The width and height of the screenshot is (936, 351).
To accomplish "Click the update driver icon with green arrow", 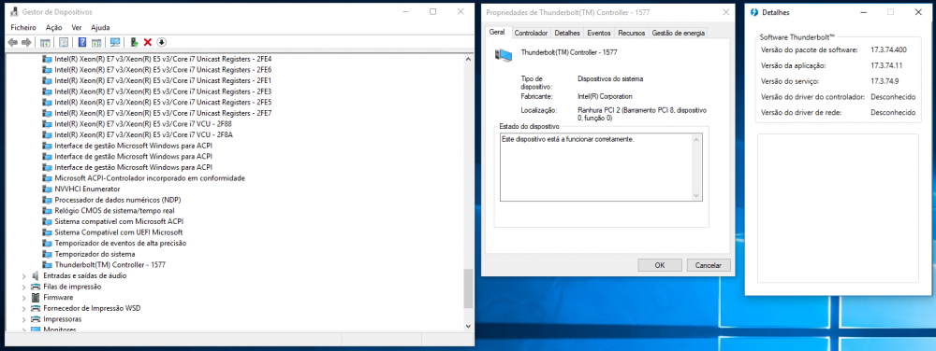I will tap(135, 42).
